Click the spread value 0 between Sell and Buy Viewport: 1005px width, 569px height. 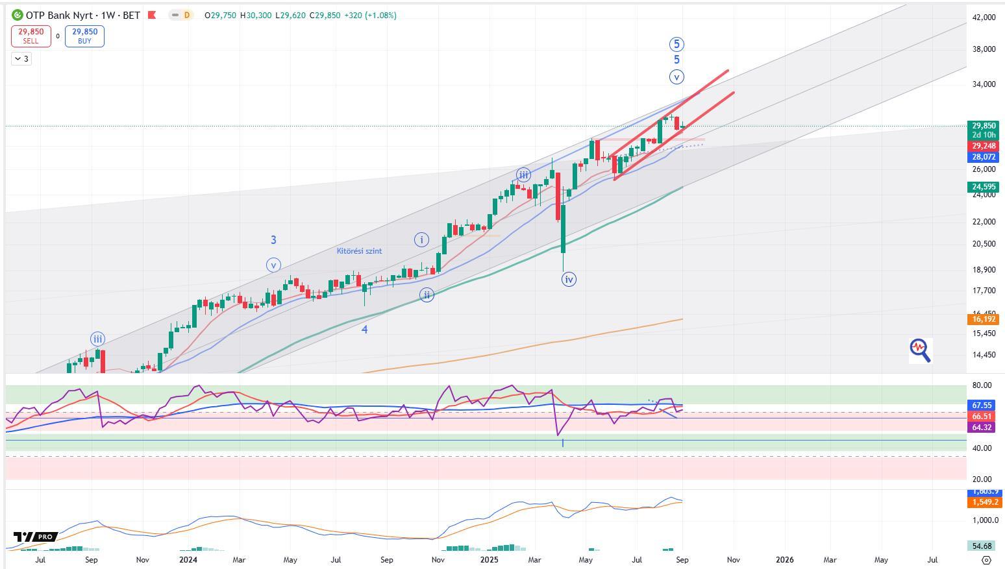(x=58, y=36)
